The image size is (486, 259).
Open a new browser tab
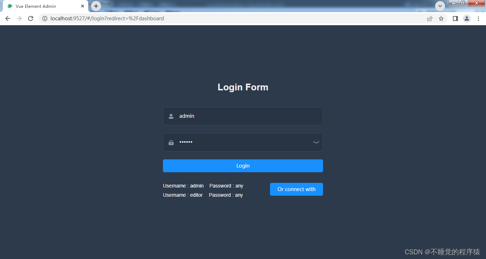(x=96, y=6)
